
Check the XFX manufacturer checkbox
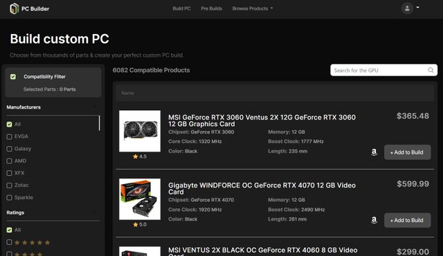point(9,173)
